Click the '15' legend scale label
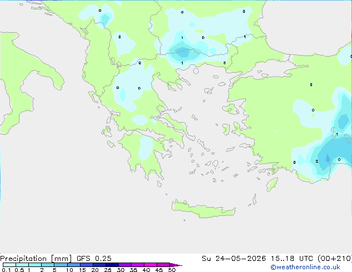Screen dimensions: 352x272 (x=82, y=270)
